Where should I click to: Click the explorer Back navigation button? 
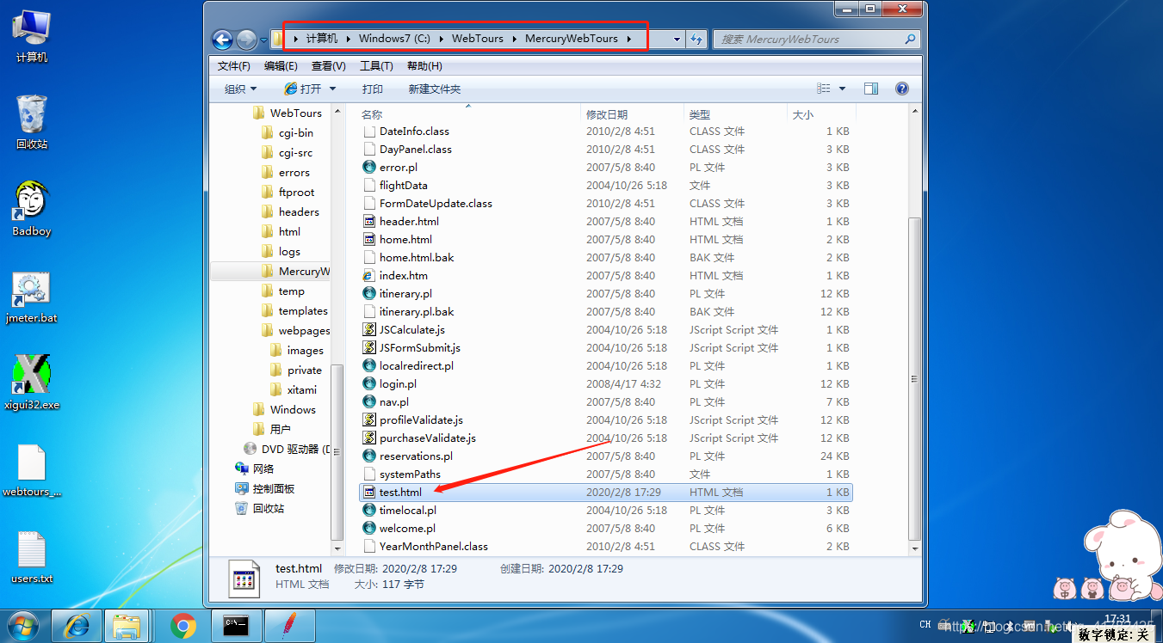pos(223,40)
